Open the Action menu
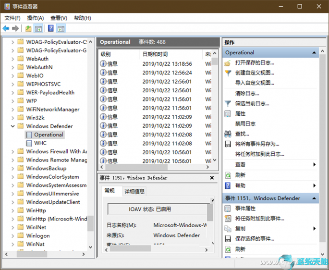This screenshot has width=329, height=270. coord(36,18)
